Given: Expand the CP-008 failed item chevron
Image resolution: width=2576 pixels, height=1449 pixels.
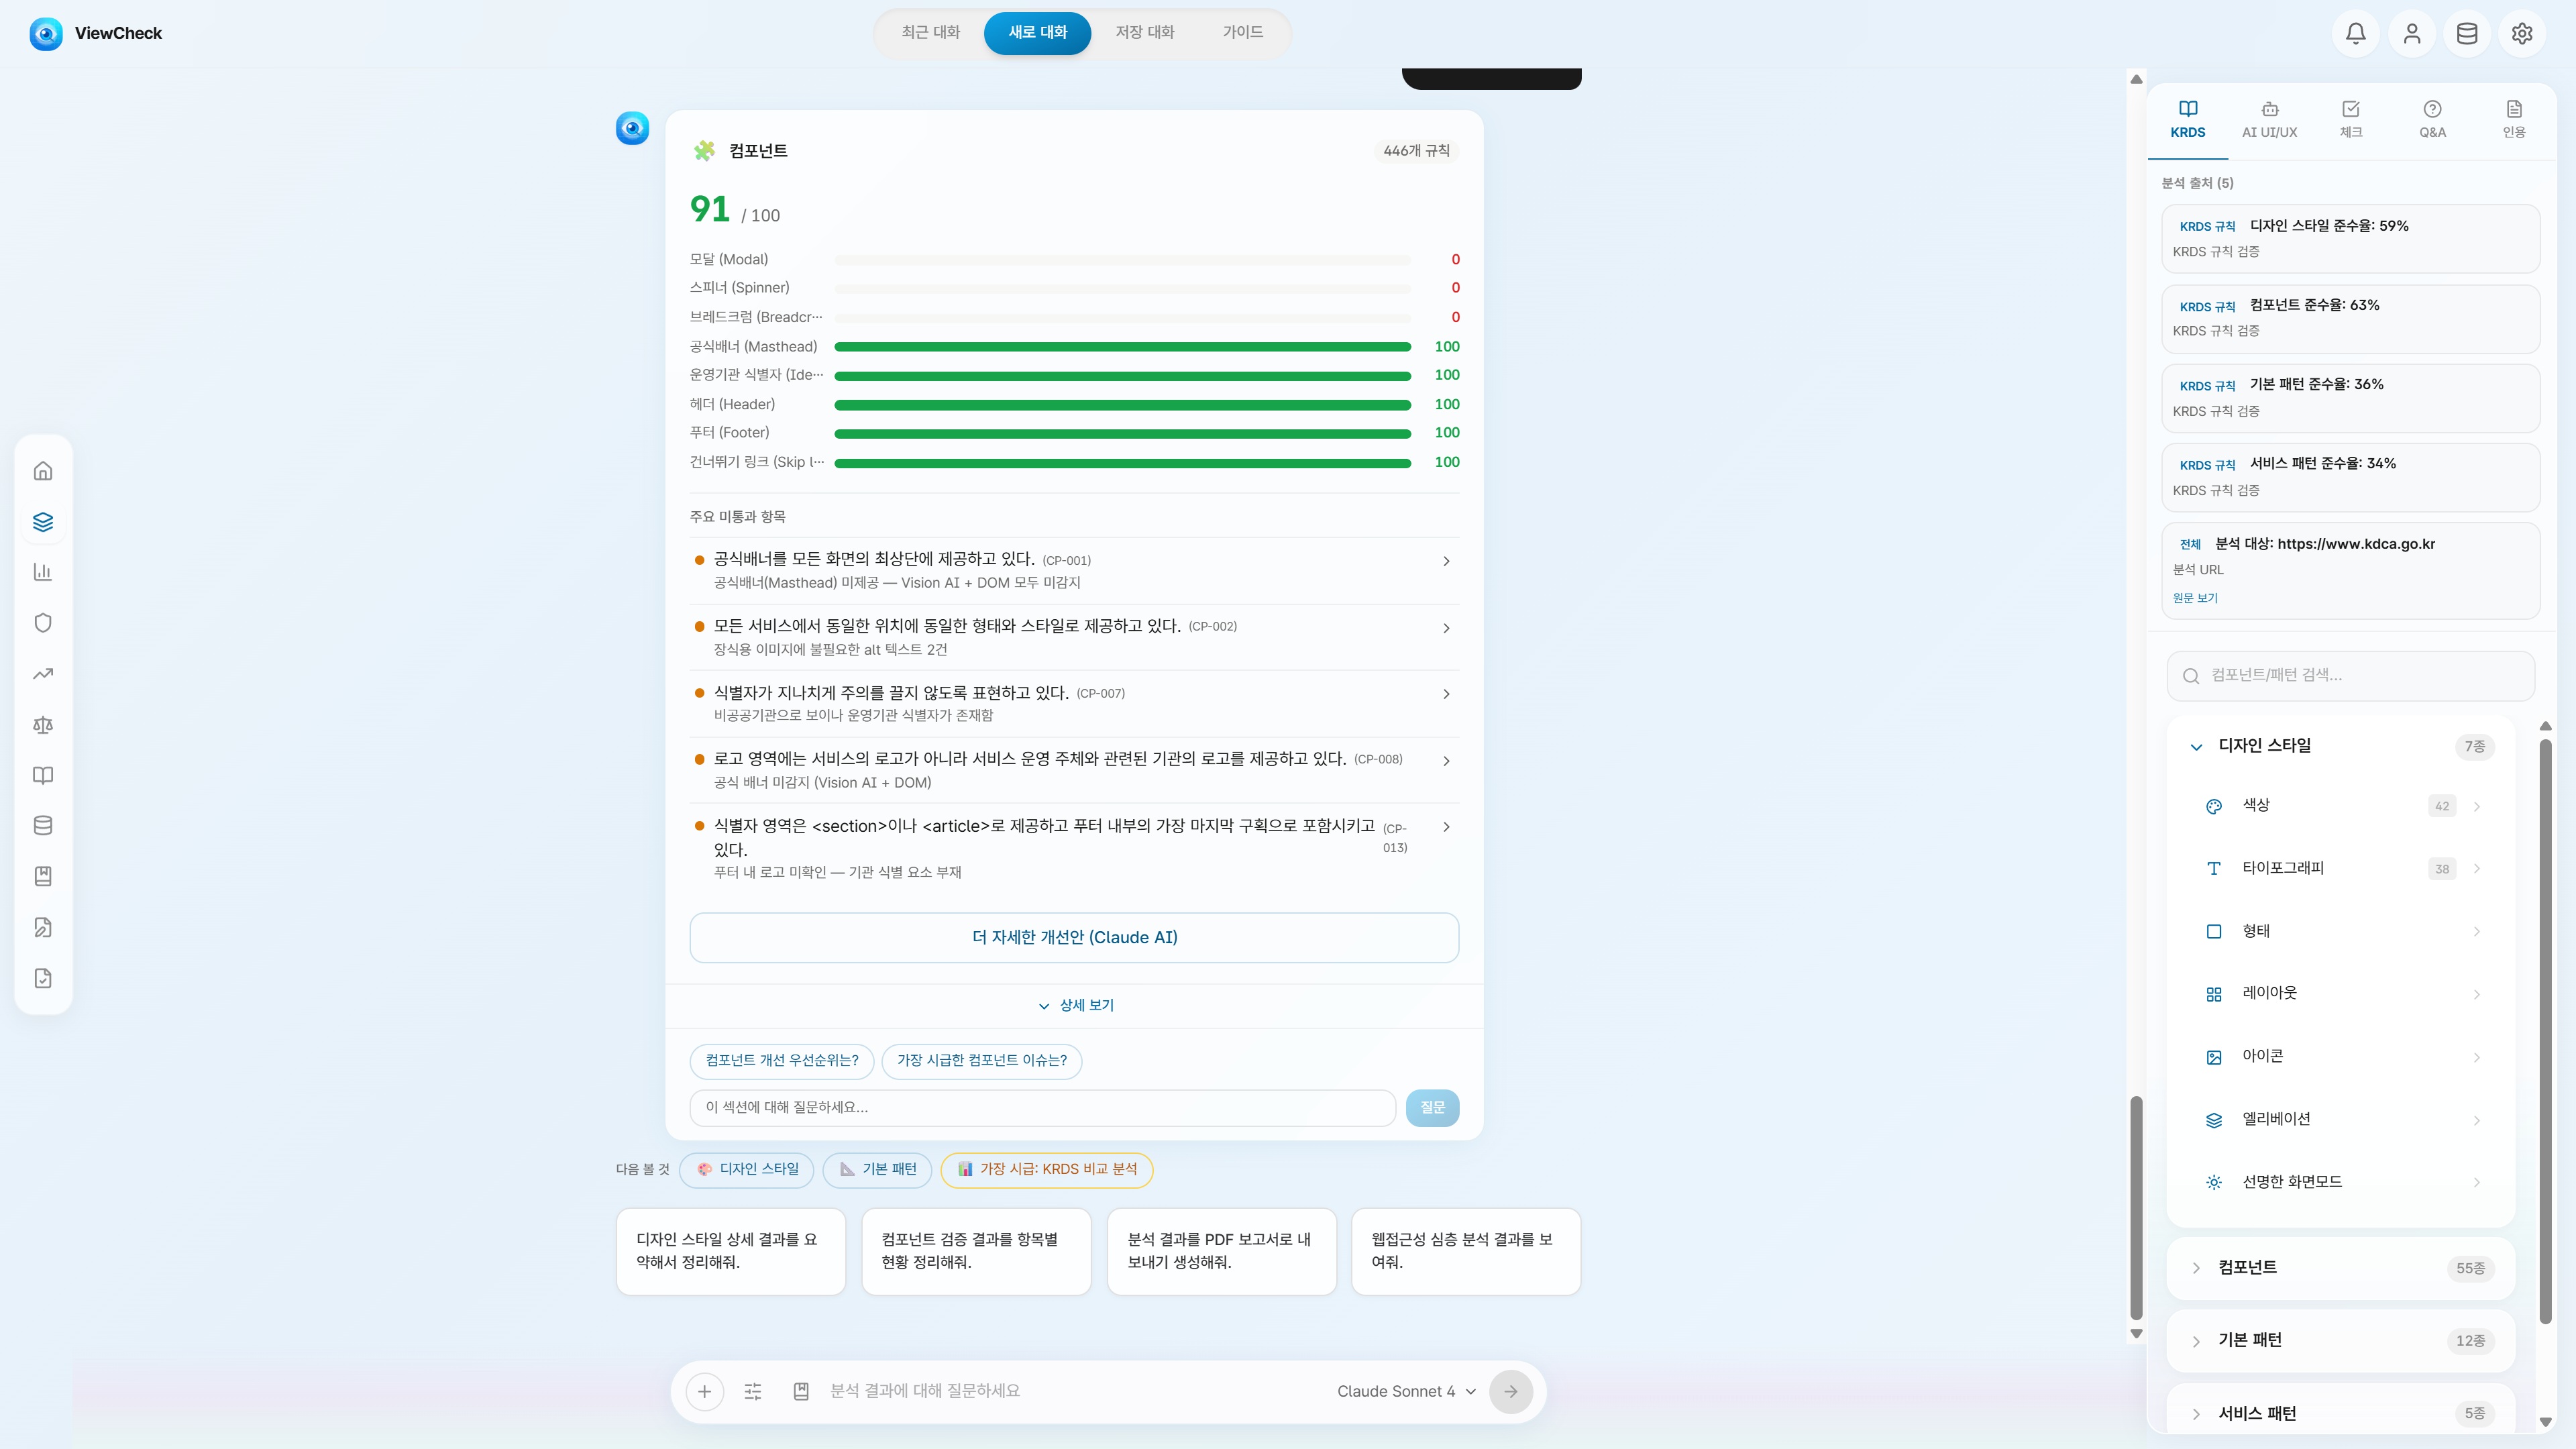Looking at the screenshot, I should [1446, 761].
